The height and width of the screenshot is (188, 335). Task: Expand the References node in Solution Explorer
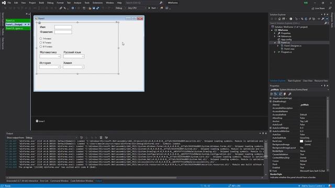(x=275, y=37)
